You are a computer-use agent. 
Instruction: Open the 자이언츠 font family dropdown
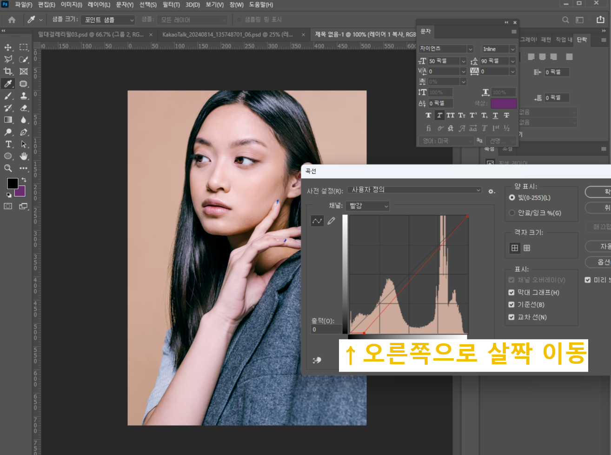[x=445, y=48]
